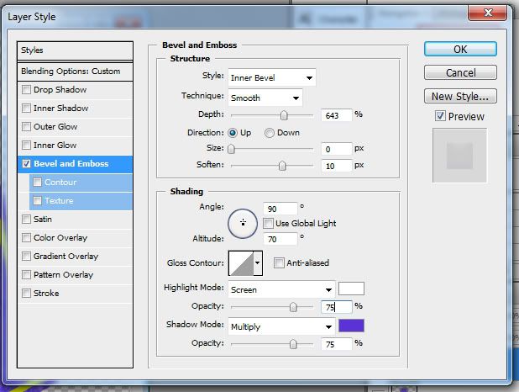Click the Soften slider handle

(x=282, y=166)
